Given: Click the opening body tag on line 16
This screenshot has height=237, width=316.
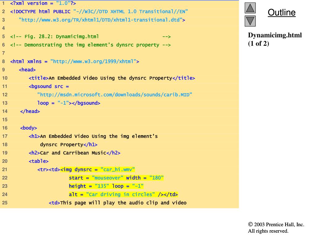Looking at the screenshot, I should [x=29, y=128].
